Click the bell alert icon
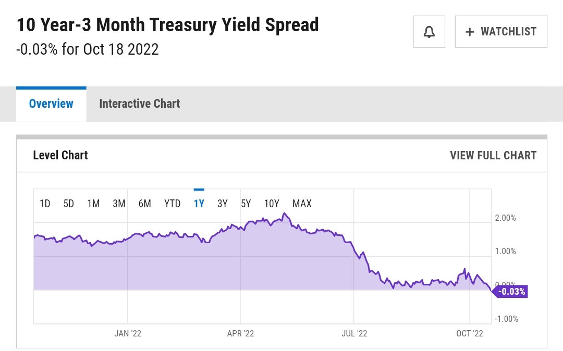 point(429,32)
